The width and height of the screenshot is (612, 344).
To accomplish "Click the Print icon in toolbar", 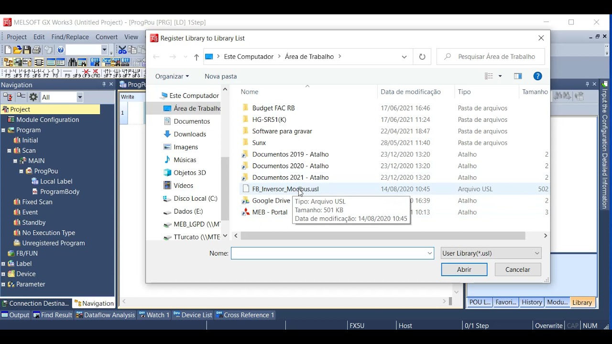I will pos(36,50).
